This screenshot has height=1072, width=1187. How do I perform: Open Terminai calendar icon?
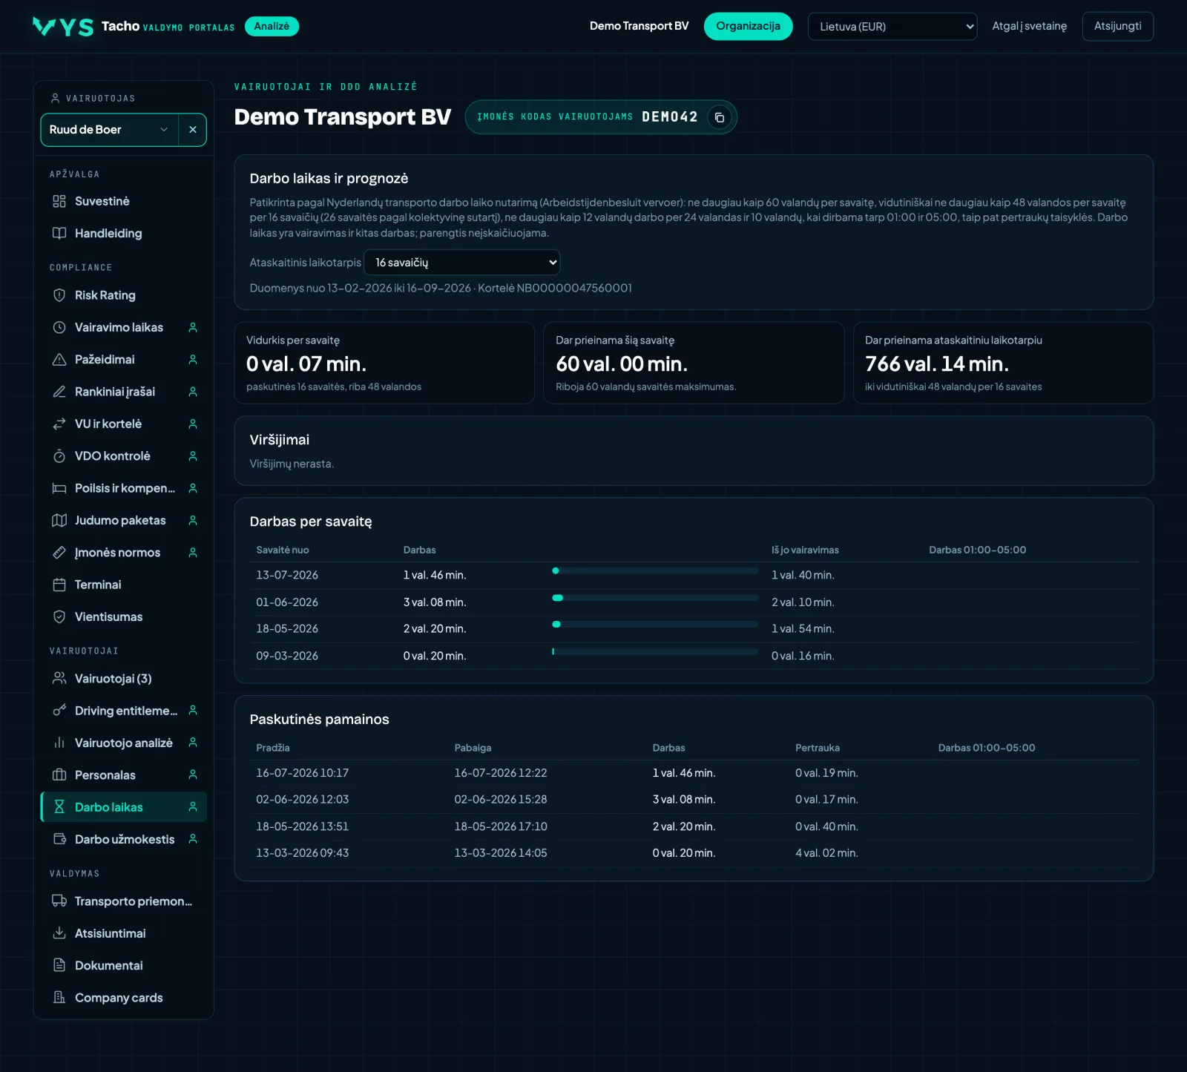click(59, 585)
